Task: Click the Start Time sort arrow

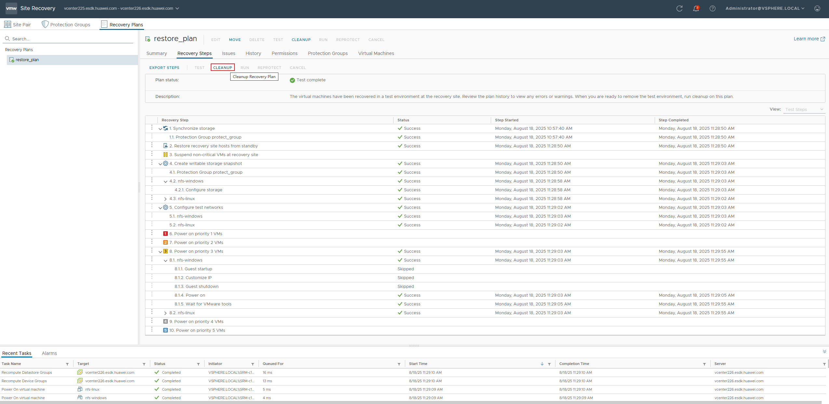Action: click(x=542, y=364)
